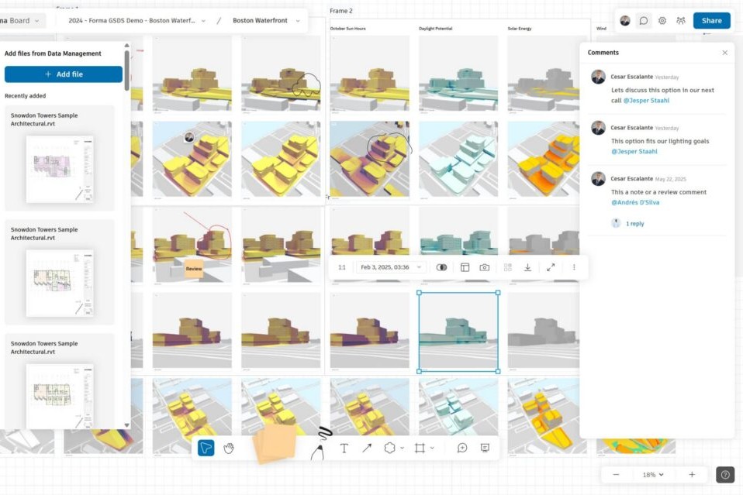
Task: Open the collaborators panel at top right
Action: 681,20
